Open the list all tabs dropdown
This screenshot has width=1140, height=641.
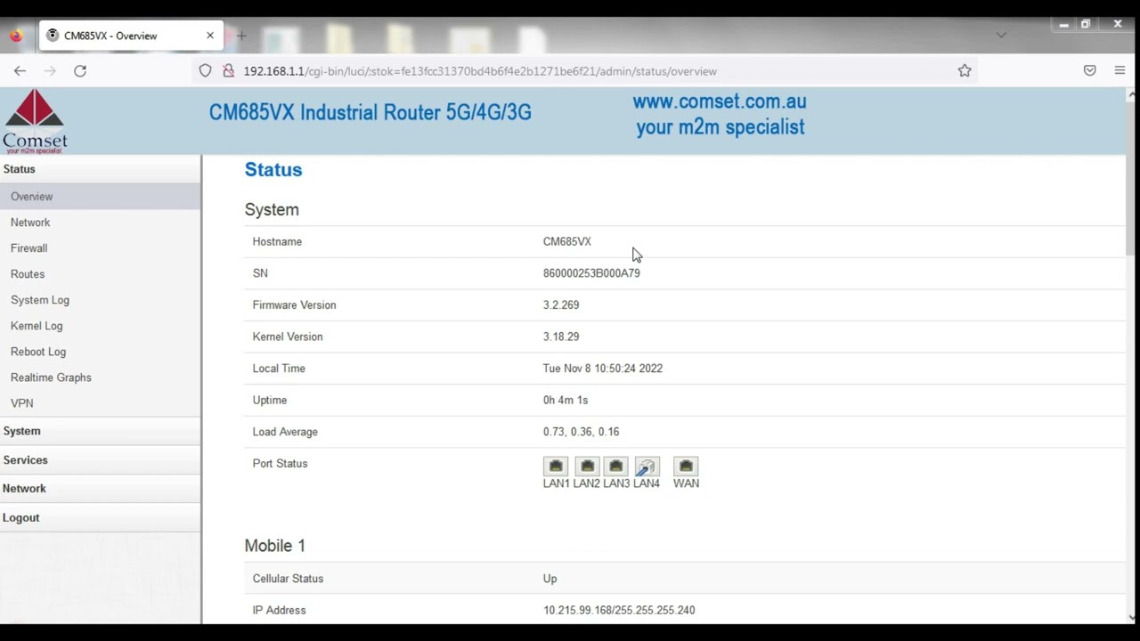[x=1001, y=36]
